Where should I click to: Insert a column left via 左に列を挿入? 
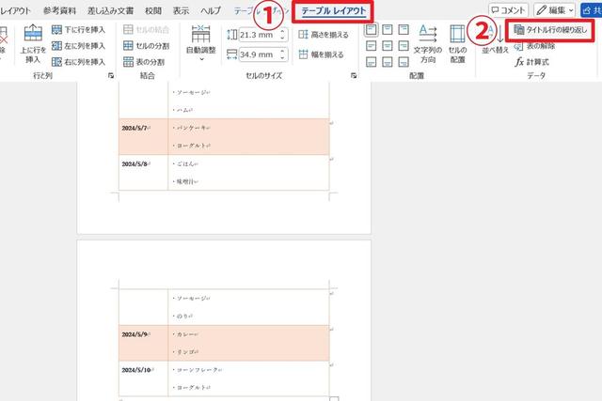pyautogui.click(x=78, y=46)
